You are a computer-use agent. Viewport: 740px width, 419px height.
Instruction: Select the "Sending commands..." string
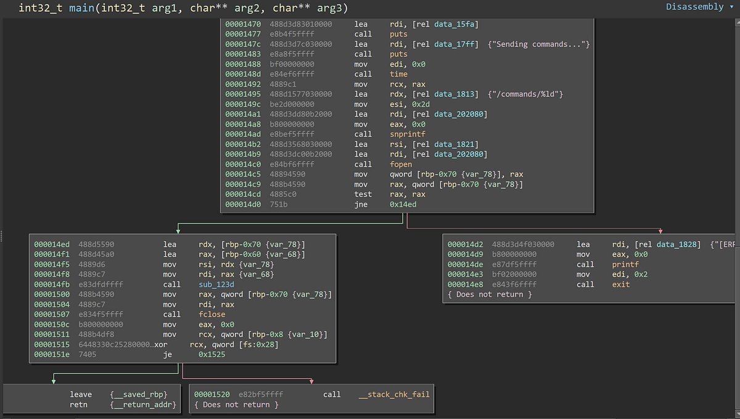pyautogui.click(x=538, y=44)
